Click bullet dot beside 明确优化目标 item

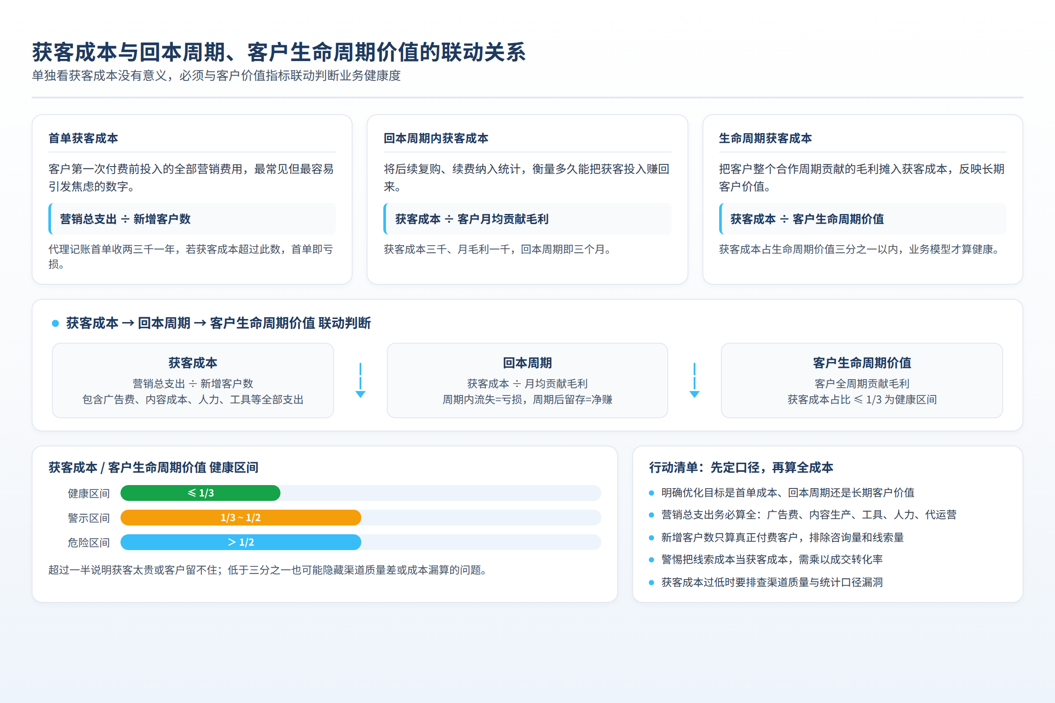[651, 493]
